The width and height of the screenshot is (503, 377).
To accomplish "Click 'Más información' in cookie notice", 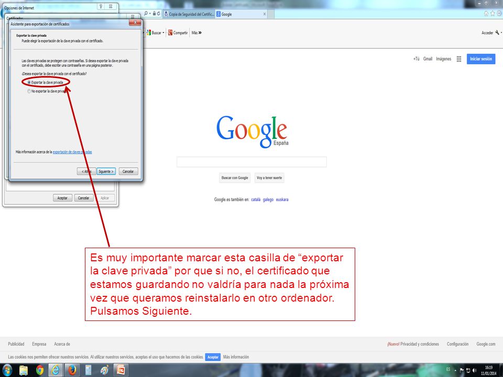I will pyautogui.click(x=236, y=357).
